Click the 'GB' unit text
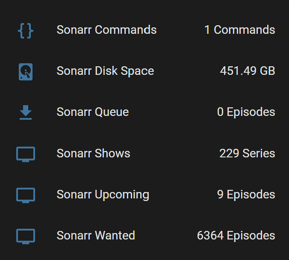This screenshot has height=260, width=289. (268, 71)
